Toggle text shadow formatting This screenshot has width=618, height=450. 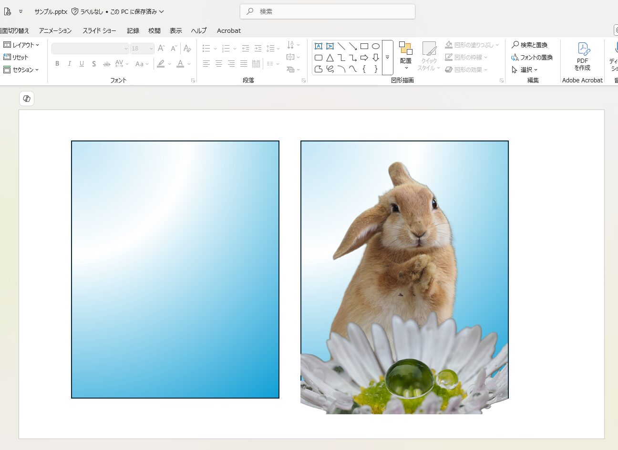[94, 64]
